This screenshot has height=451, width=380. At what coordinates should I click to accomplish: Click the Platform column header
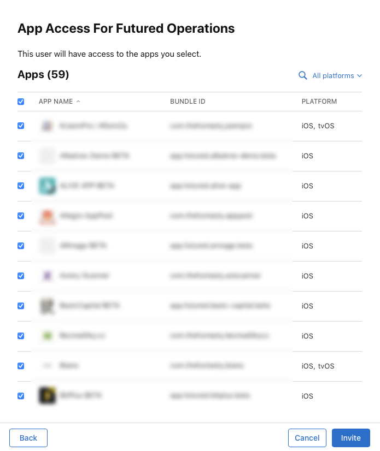tap(319, 102)
